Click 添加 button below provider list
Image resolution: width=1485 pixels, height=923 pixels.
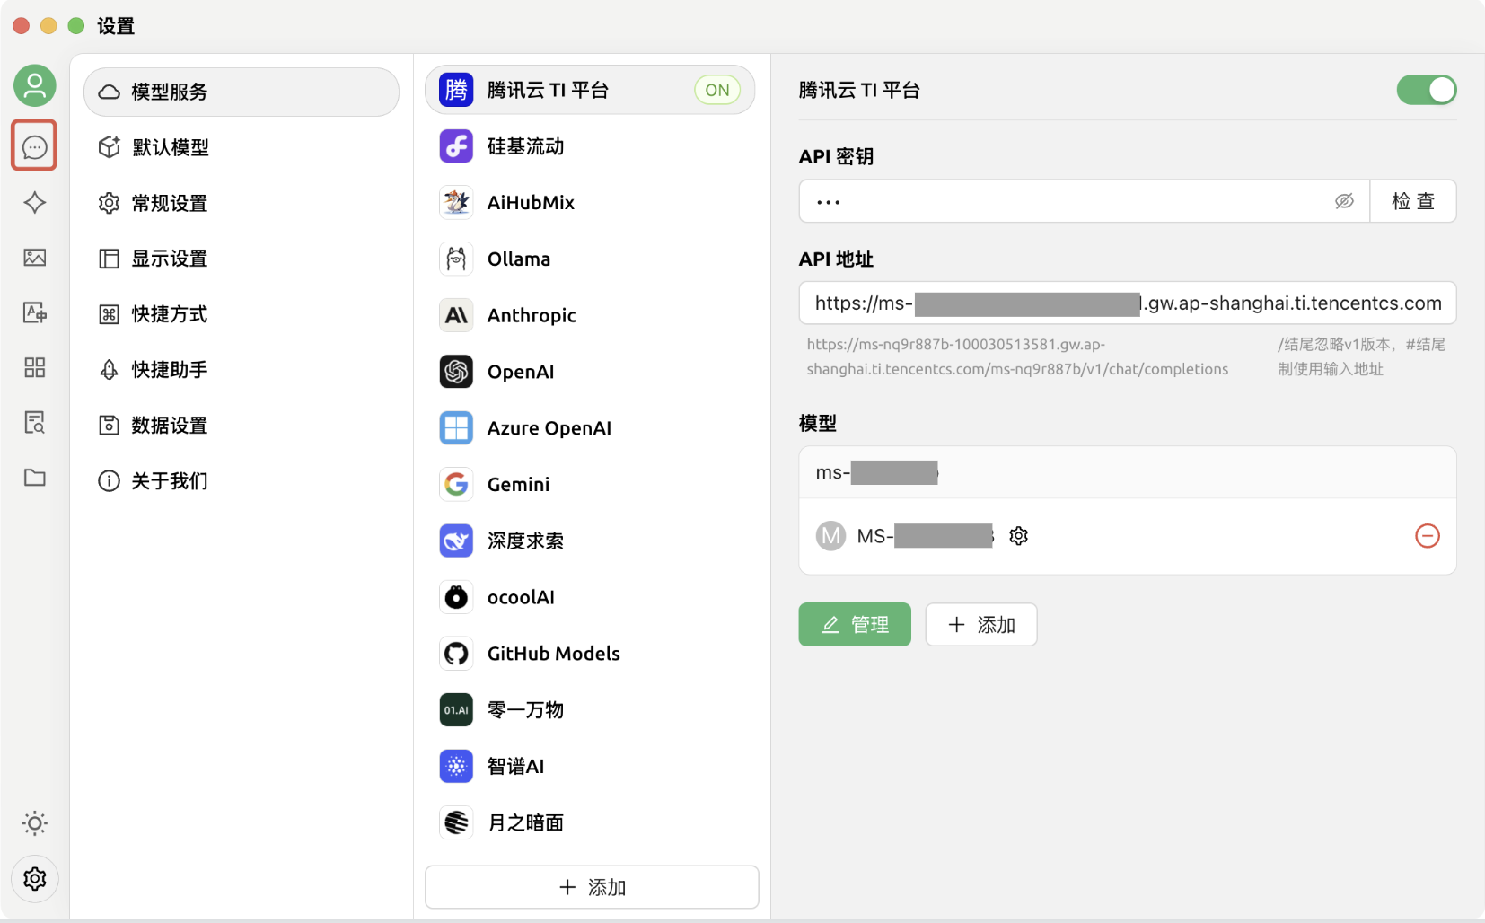[592, 887]
